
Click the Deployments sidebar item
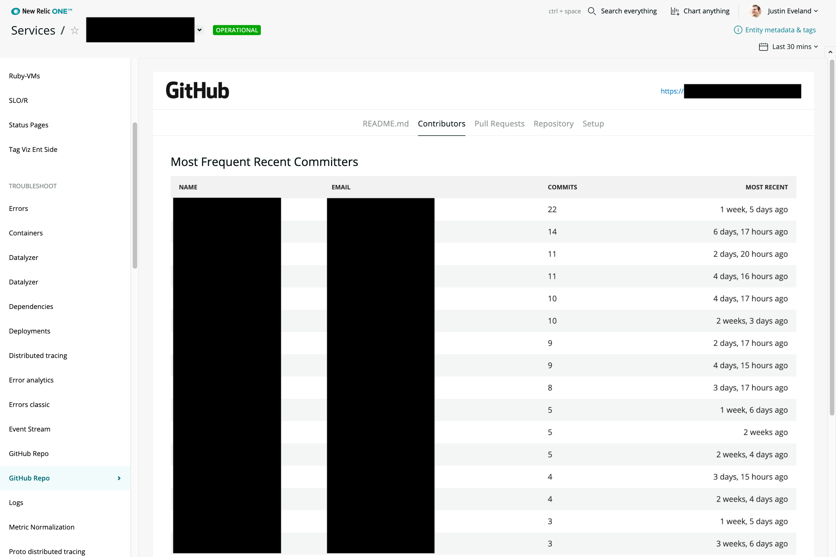[29, 331]
